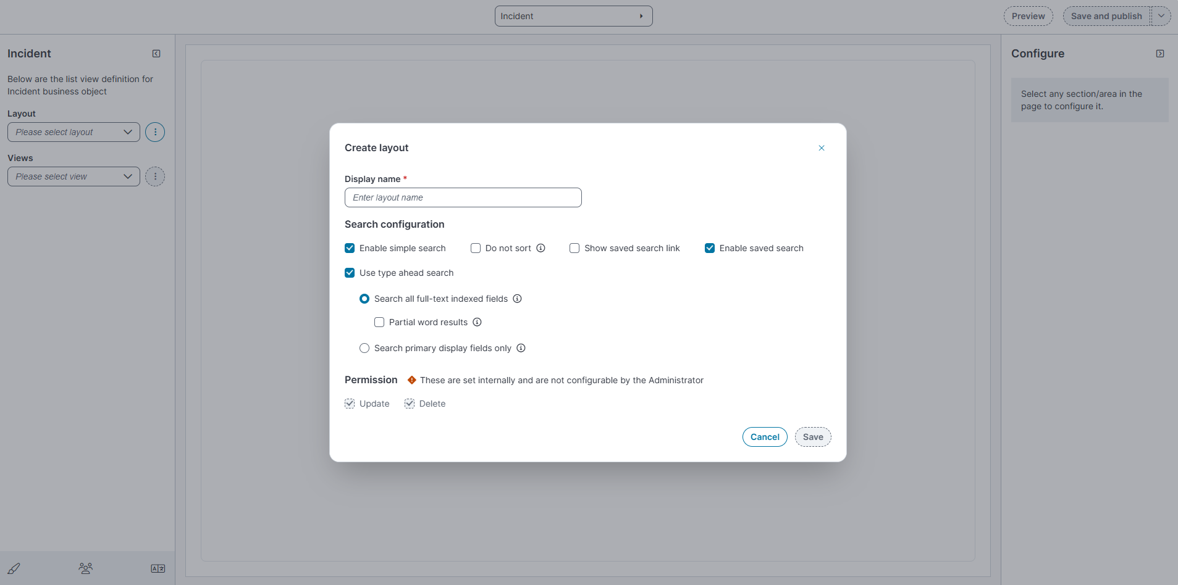
Task: Uncheck Enable simple search
Action: tap(350, 248)
